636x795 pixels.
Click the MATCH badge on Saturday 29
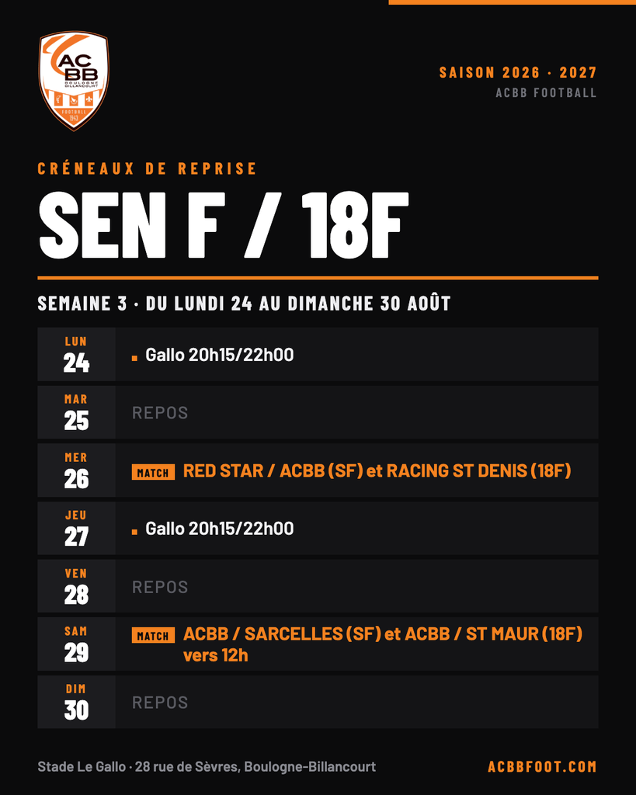(153, 635)
